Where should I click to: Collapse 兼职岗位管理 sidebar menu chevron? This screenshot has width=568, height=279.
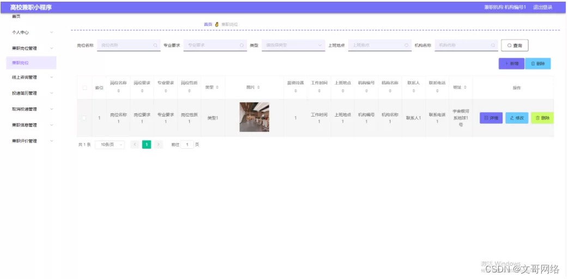coord(51,48)
